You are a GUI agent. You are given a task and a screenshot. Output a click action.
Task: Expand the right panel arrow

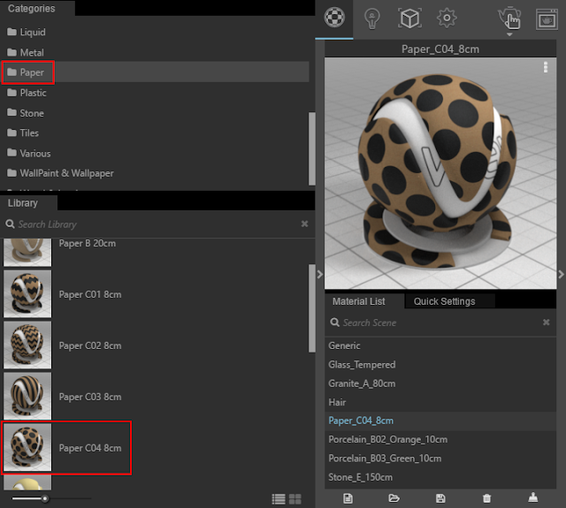click(x=561, y=275)
